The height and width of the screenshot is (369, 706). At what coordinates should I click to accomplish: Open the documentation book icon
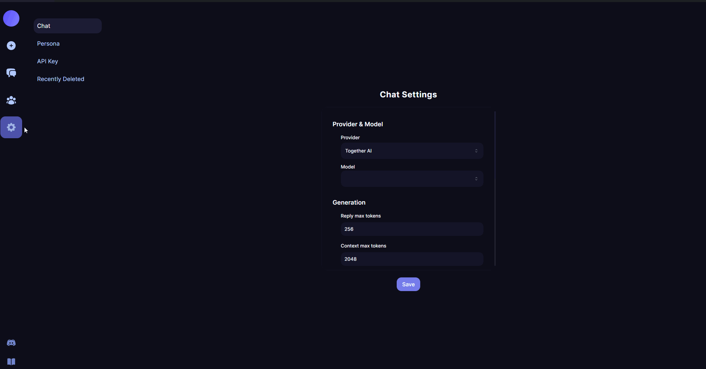(x=11, y=362)
